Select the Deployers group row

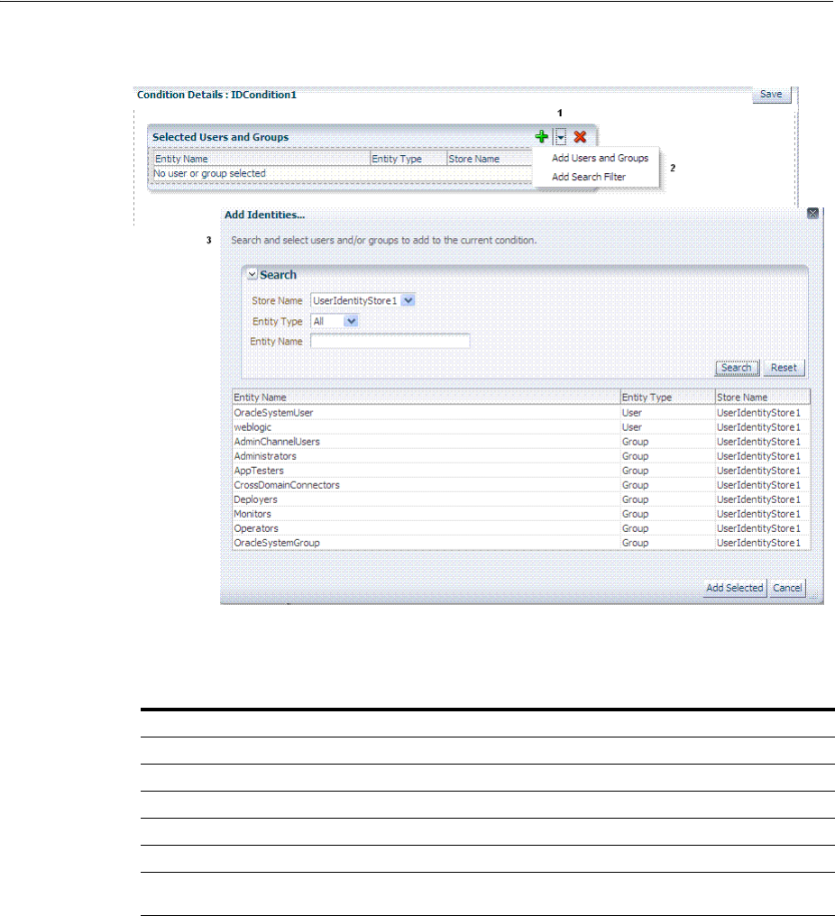pyautogui.click(x=521, y=499)
